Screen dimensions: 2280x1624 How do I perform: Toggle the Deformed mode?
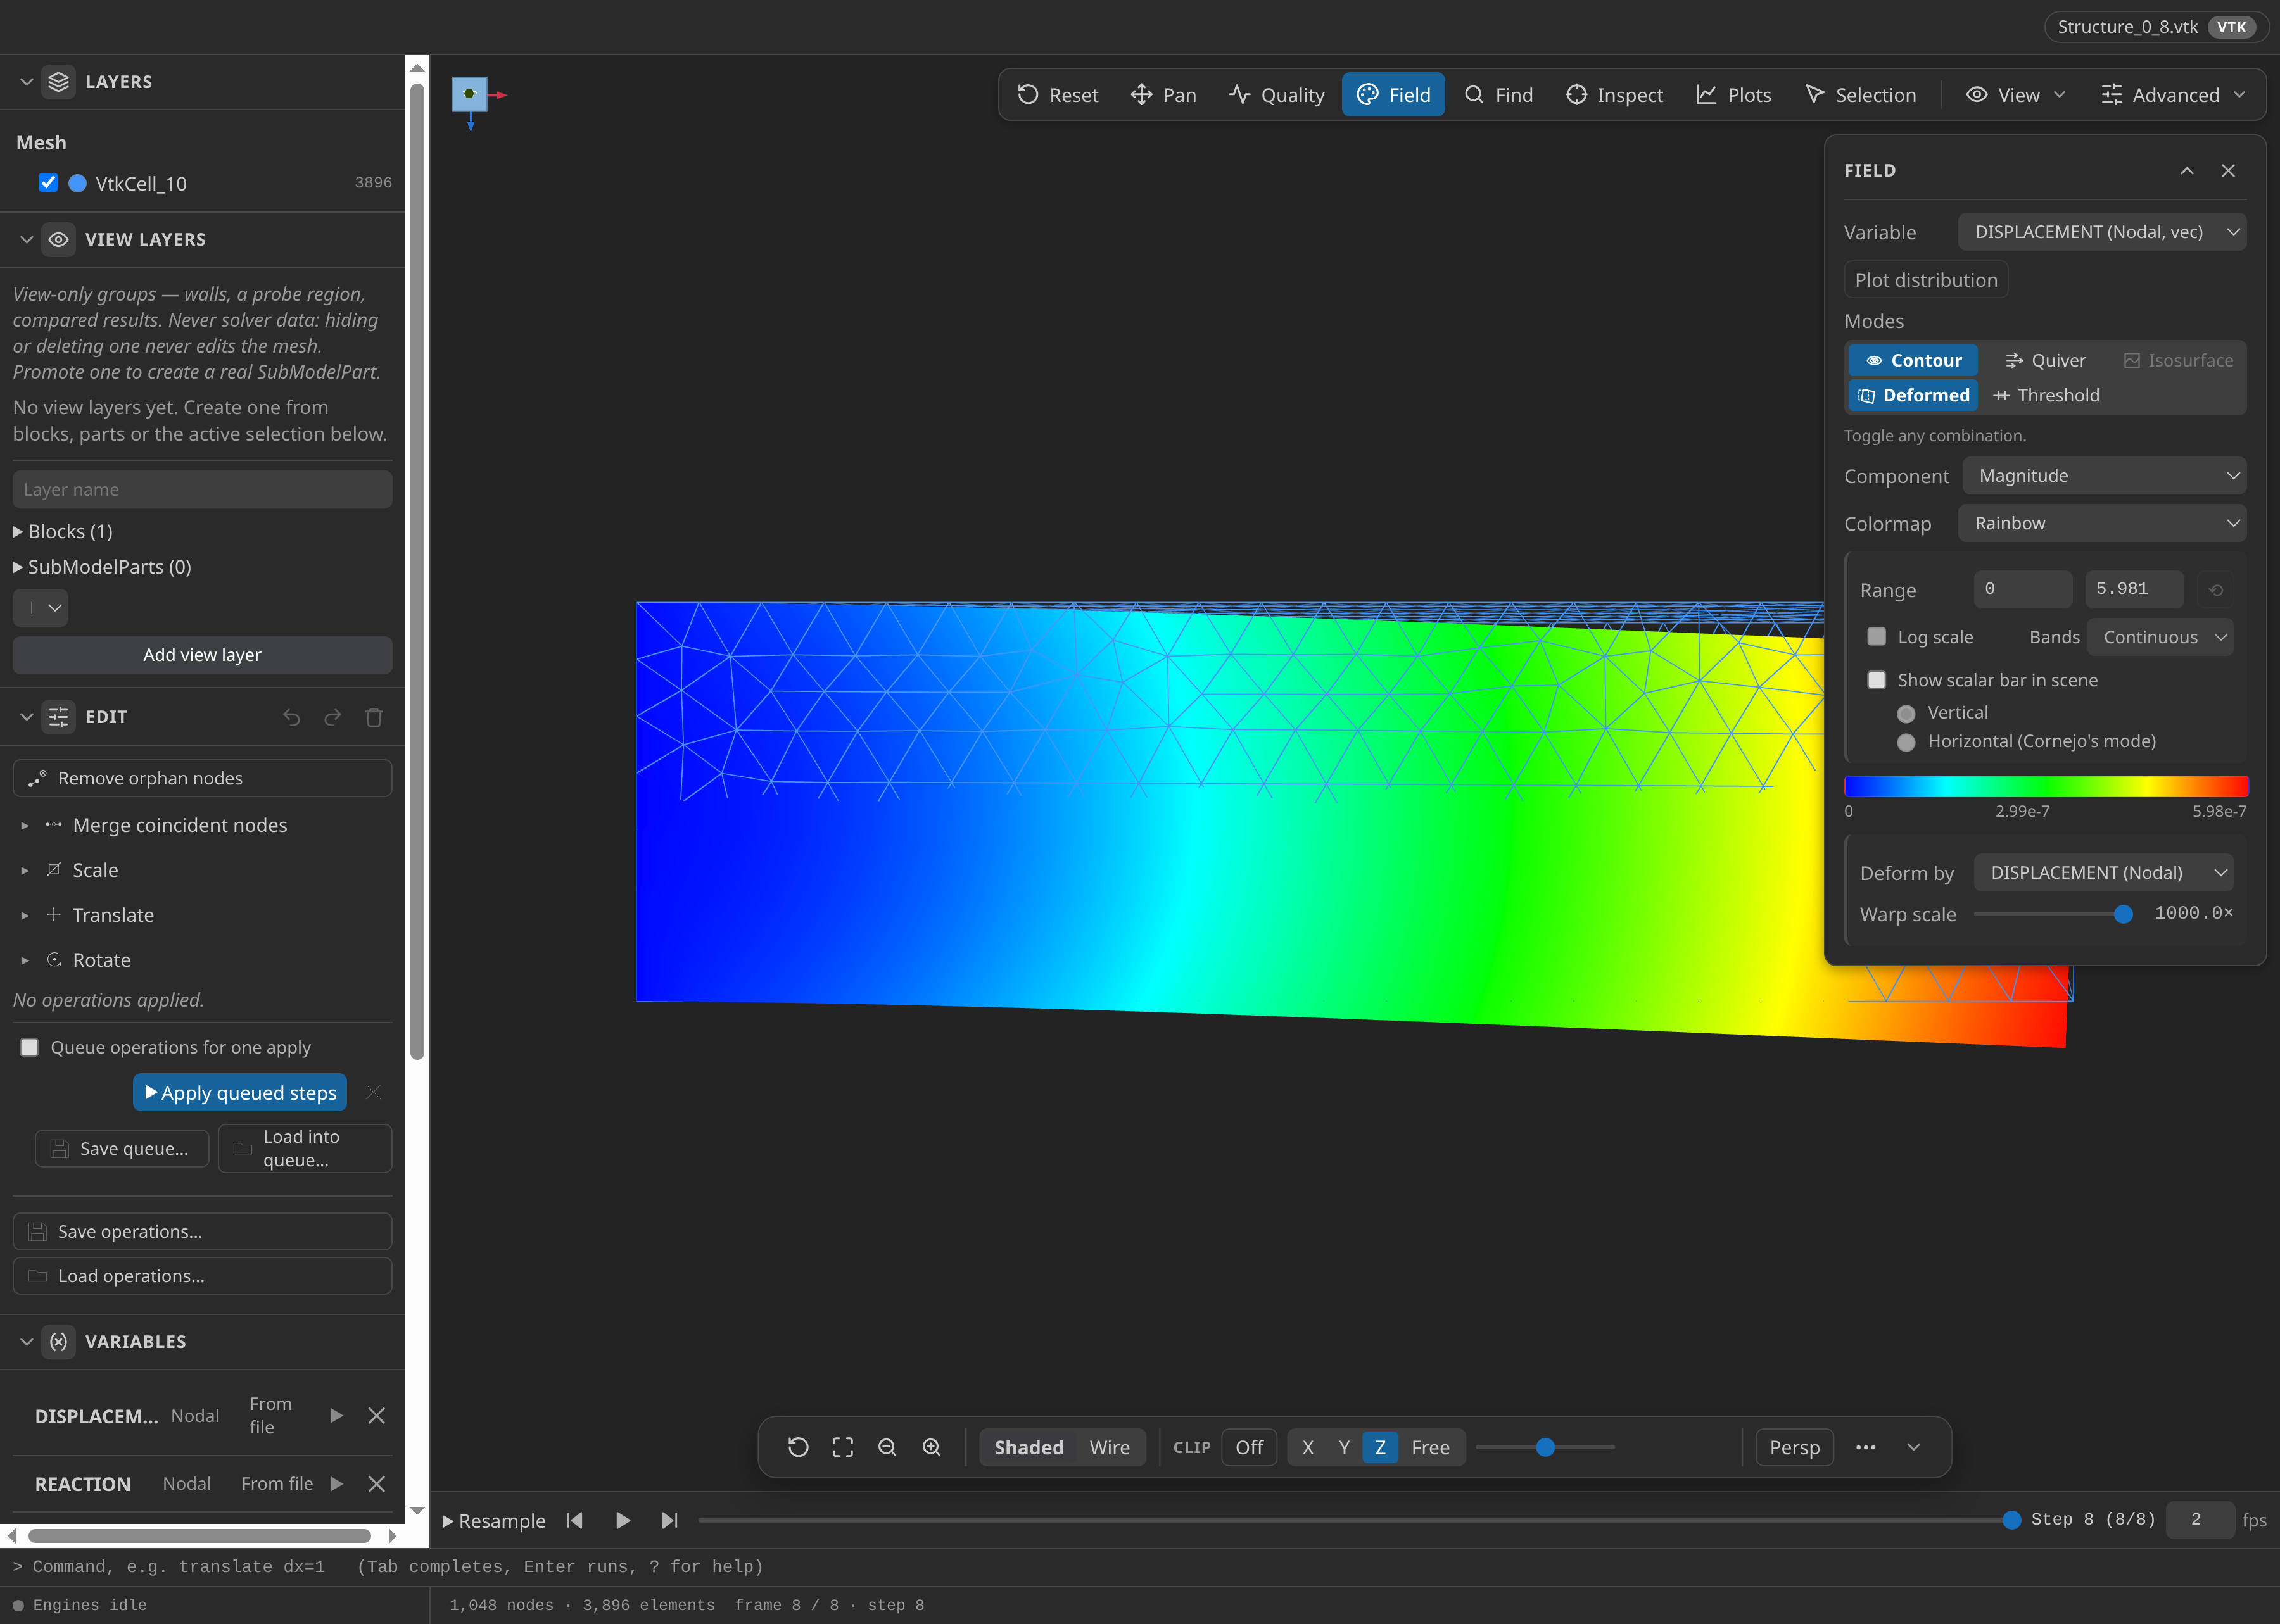point(1913,395)
